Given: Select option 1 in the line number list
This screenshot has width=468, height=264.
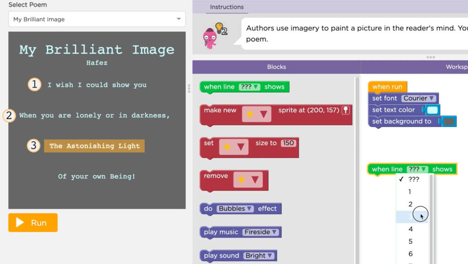Looking at the screenshot, I should coord(409,192).
